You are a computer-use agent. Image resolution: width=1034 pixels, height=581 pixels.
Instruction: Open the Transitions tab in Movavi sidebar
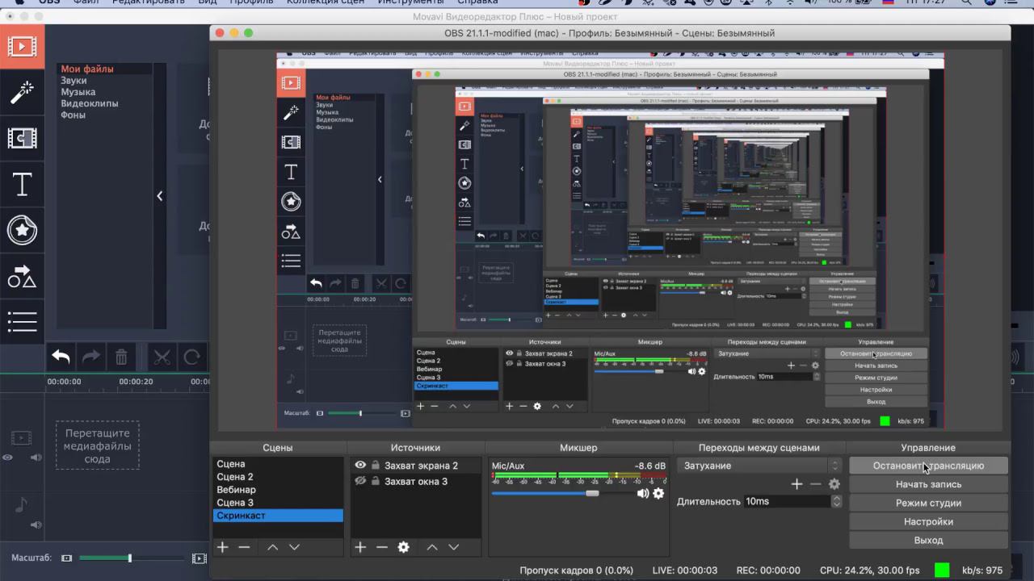point(22,139)
